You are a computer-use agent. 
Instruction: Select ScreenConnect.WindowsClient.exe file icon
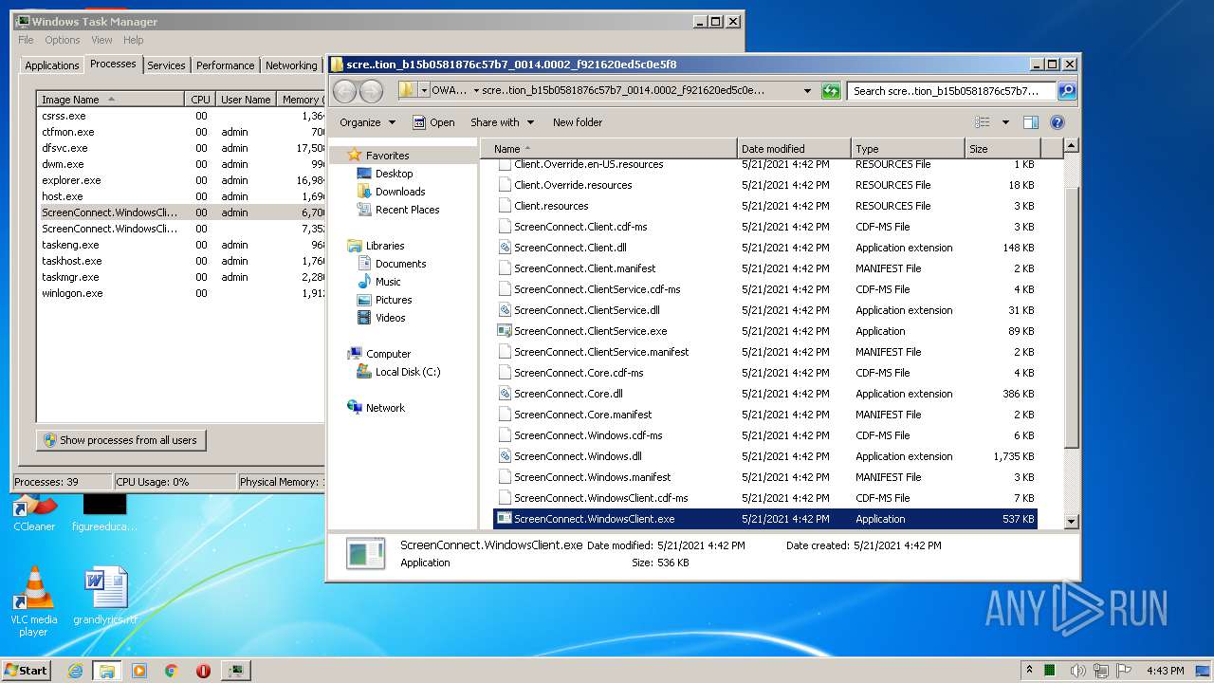click(x=505, y=519)
